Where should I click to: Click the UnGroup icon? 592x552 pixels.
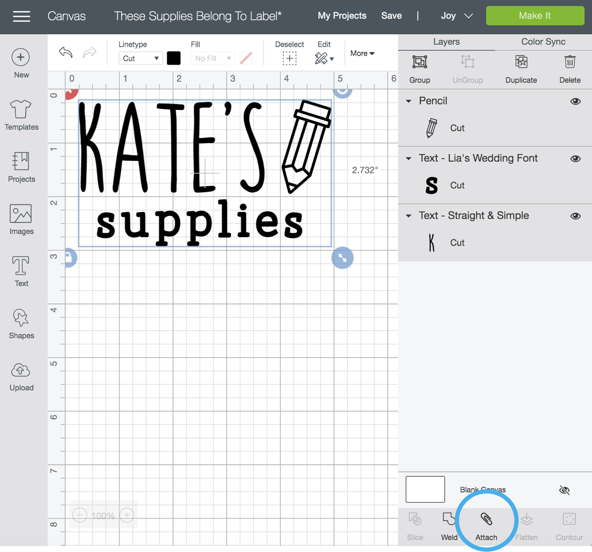pyautogui.click(x=468, y=62)
